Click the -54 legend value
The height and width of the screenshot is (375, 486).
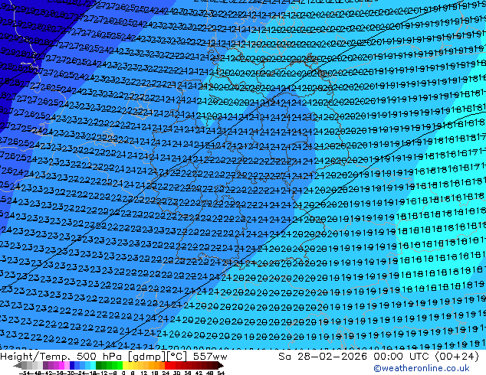pyautogui.click(x=25, y=373)
